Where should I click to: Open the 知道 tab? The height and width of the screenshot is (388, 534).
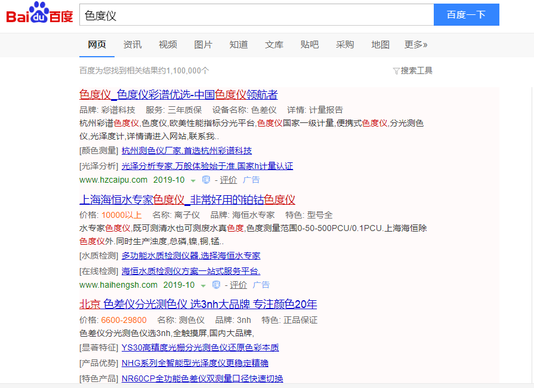[239, 45]
